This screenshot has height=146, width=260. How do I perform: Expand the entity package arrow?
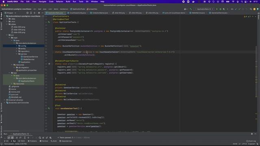click(17, 49)
